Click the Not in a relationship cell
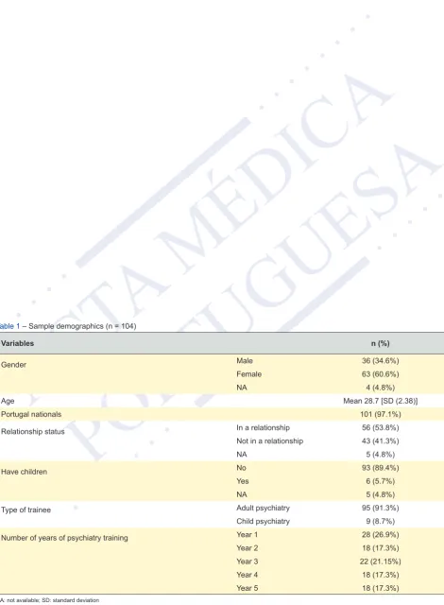444x605 pixels. [x=270, y=441]
